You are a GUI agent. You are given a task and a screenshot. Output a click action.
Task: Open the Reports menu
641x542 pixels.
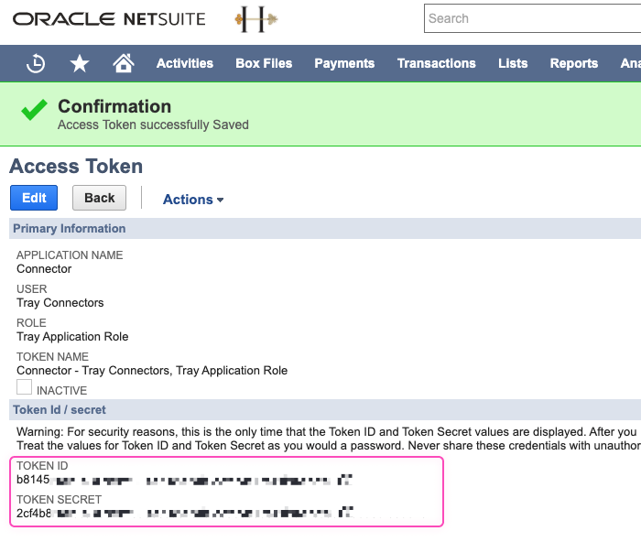(x=573, y=63)
